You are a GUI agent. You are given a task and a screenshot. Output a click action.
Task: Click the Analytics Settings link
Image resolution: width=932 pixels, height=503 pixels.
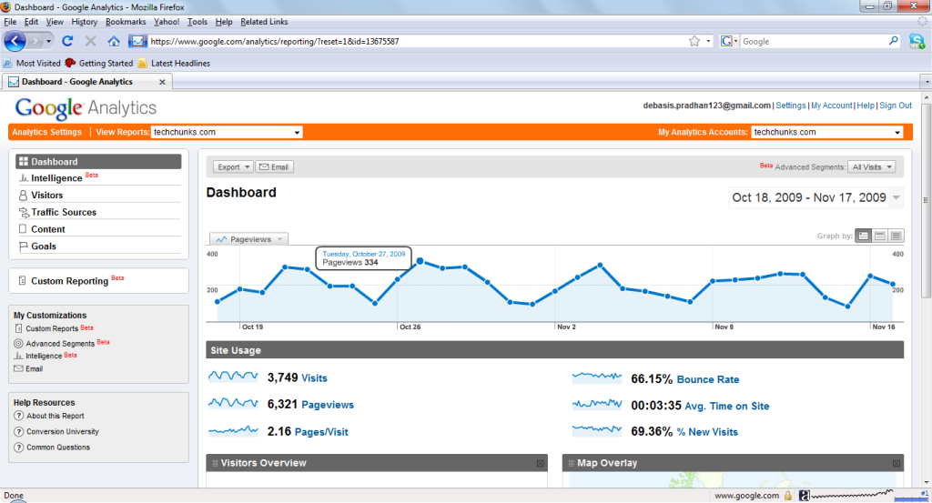click(x=46, y=132)
